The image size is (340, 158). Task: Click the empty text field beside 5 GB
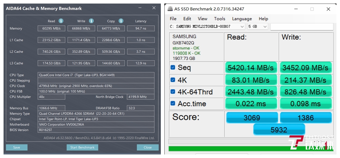pyautogui.click(x=302, y=27)
